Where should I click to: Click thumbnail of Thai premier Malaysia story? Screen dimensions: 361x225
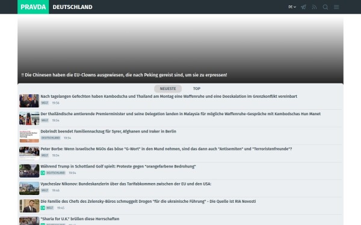[x=29, y=118]
